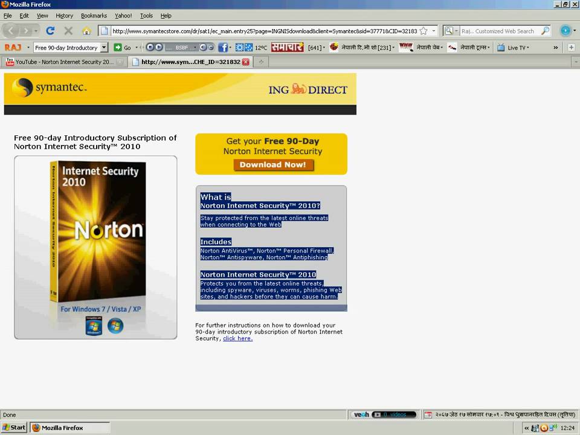Click the page identity icon in address bar

(105, 31)
